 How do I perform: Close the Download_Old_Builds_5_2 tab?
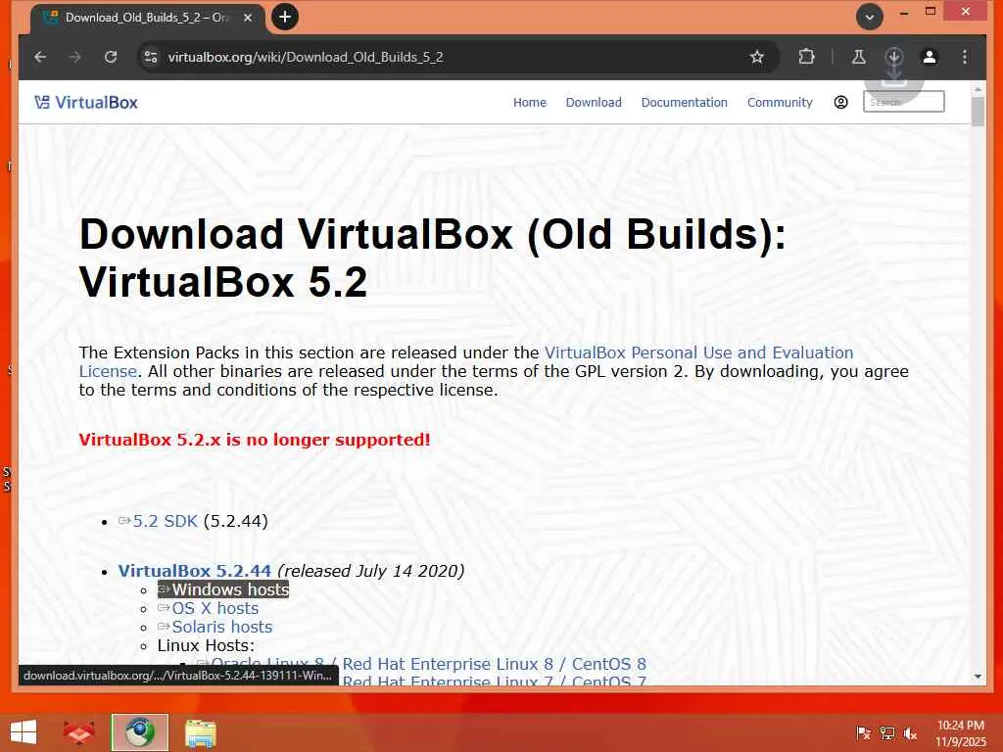248,18
